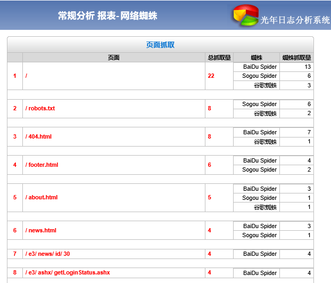Click row number 6 for news.html

tap(15, 230)
